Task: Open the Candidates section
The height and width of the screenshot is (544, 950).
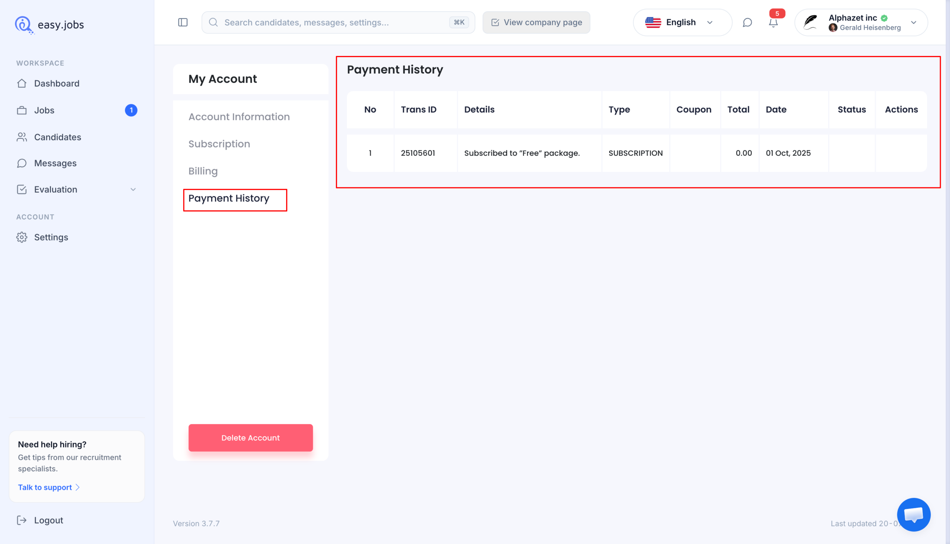Action: click(x=58, y=137)
